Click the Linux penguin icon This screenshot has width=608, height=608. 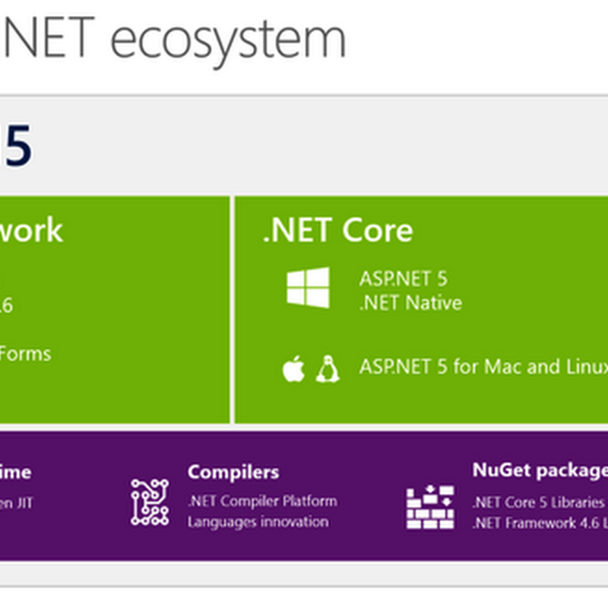click(328, 369)
